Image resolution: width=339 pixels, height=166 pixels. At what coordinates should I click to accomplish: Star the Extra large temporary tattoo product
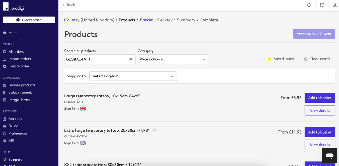(x=154, y=130)
